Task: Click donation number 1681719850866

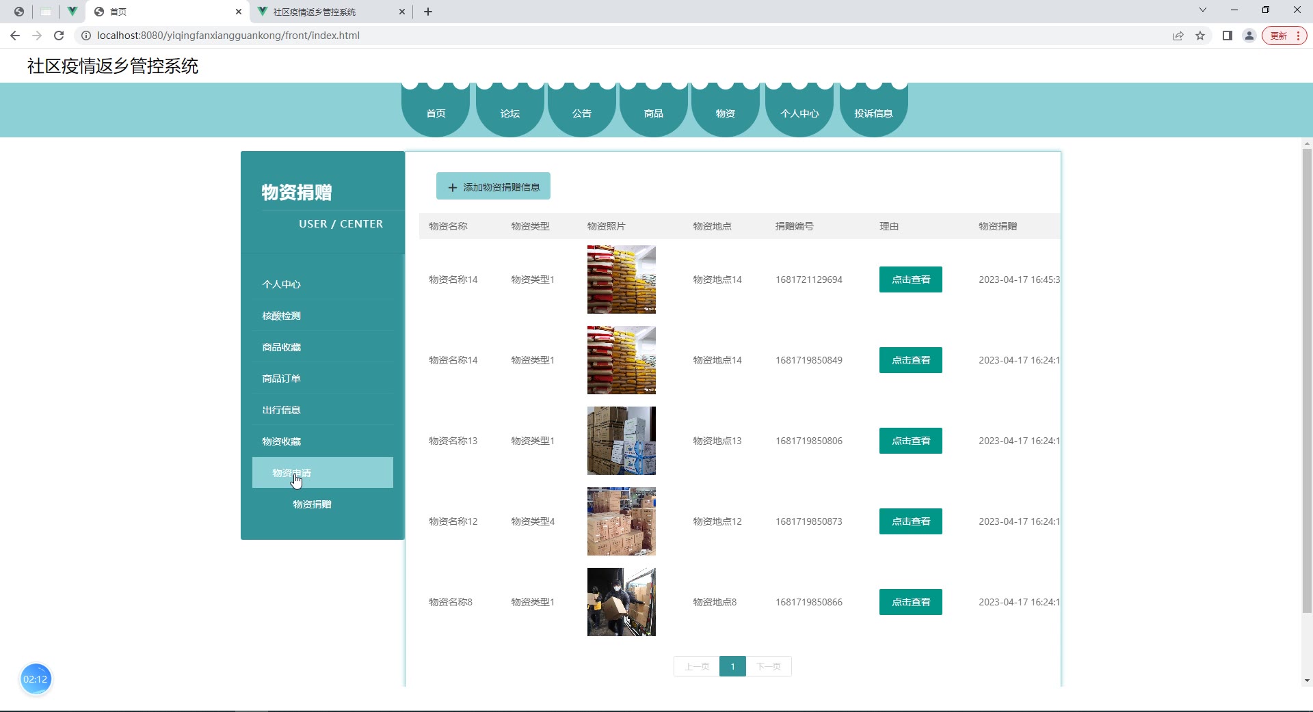Action: [x=809, y=602]
